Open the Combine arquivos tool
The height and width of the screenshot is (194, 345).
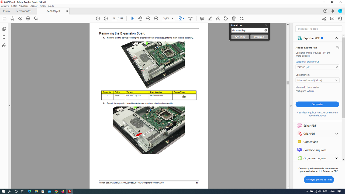[312, 150]
